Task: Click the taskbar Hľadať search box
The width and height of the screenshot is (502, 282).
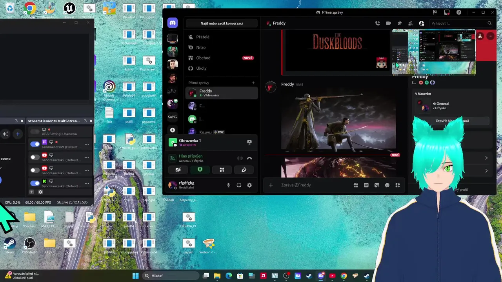Action: click(170, 276)
